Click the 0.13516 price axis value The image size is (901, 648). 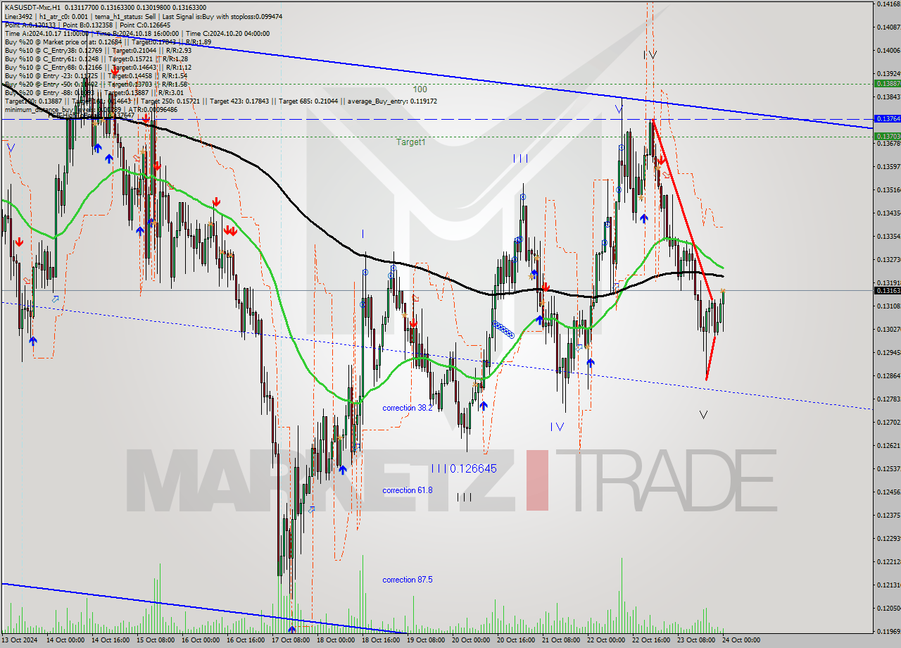coord(888,189)
